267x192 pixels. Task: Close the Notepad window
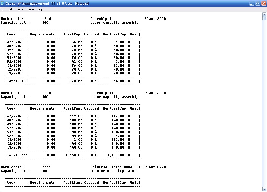click(x=263, y=3)
